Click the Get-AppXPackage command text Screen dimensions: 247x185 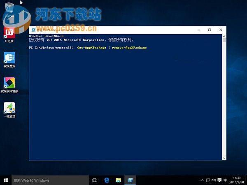[x=91, y=48]
